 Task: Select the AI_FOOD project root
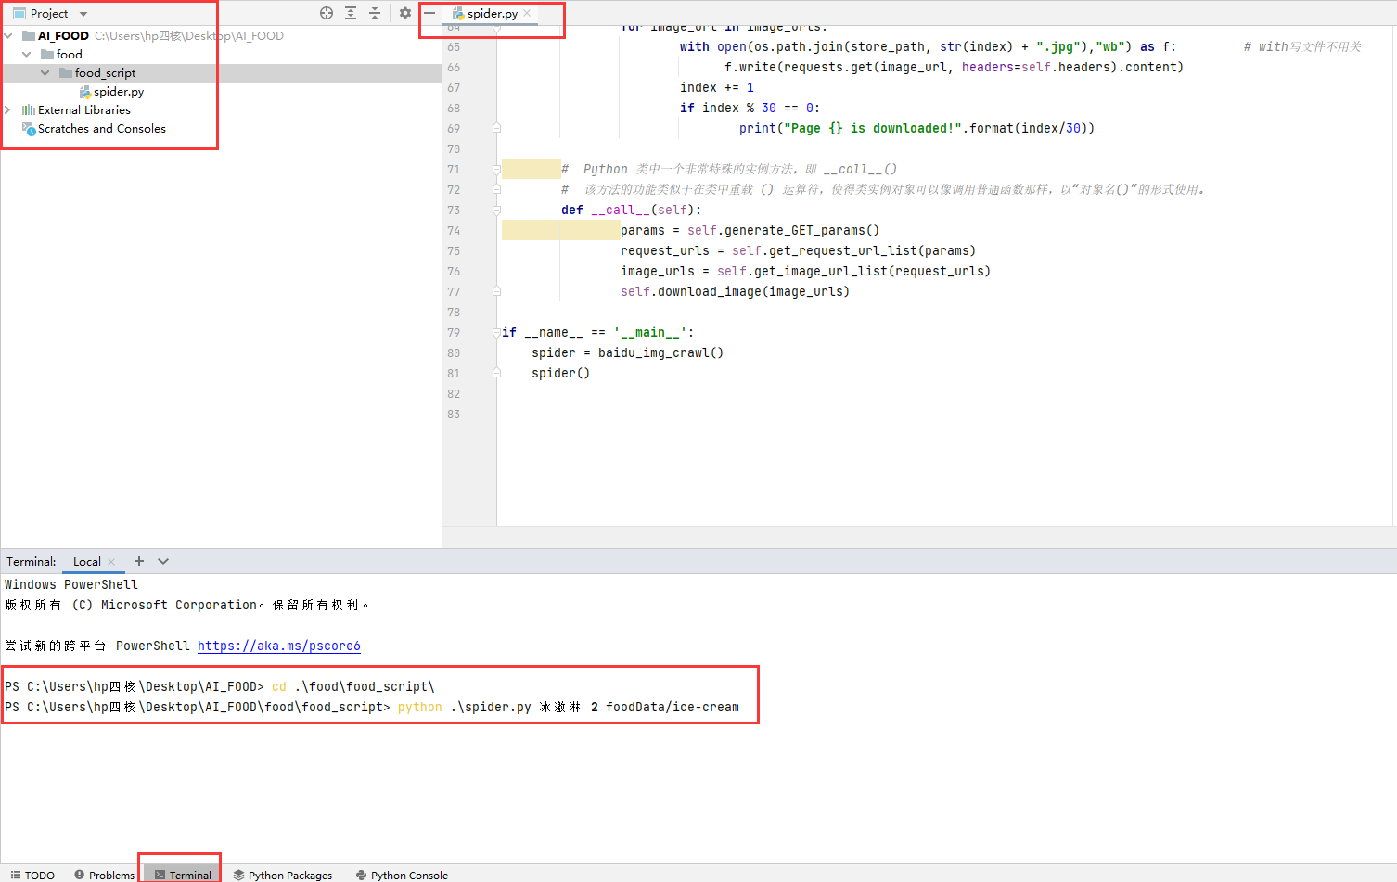(63, 36)
